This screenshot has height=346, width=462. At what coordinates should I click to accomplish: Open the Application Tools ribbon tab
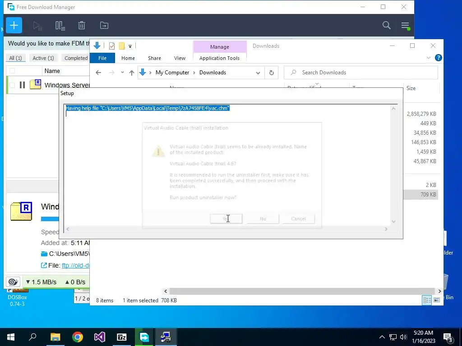pyautogui.click(x=220, y=58)
